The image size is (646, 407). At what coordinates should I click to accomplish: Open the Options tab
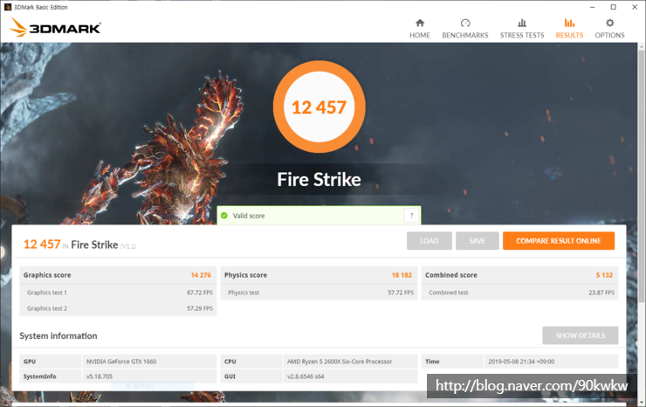609,29
